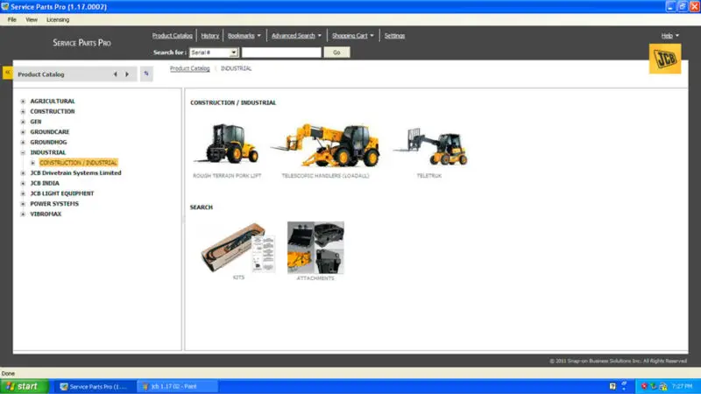The image size is (701, 394).
Task: Open the Licensing menu
Action: click(x=58, y=19)
